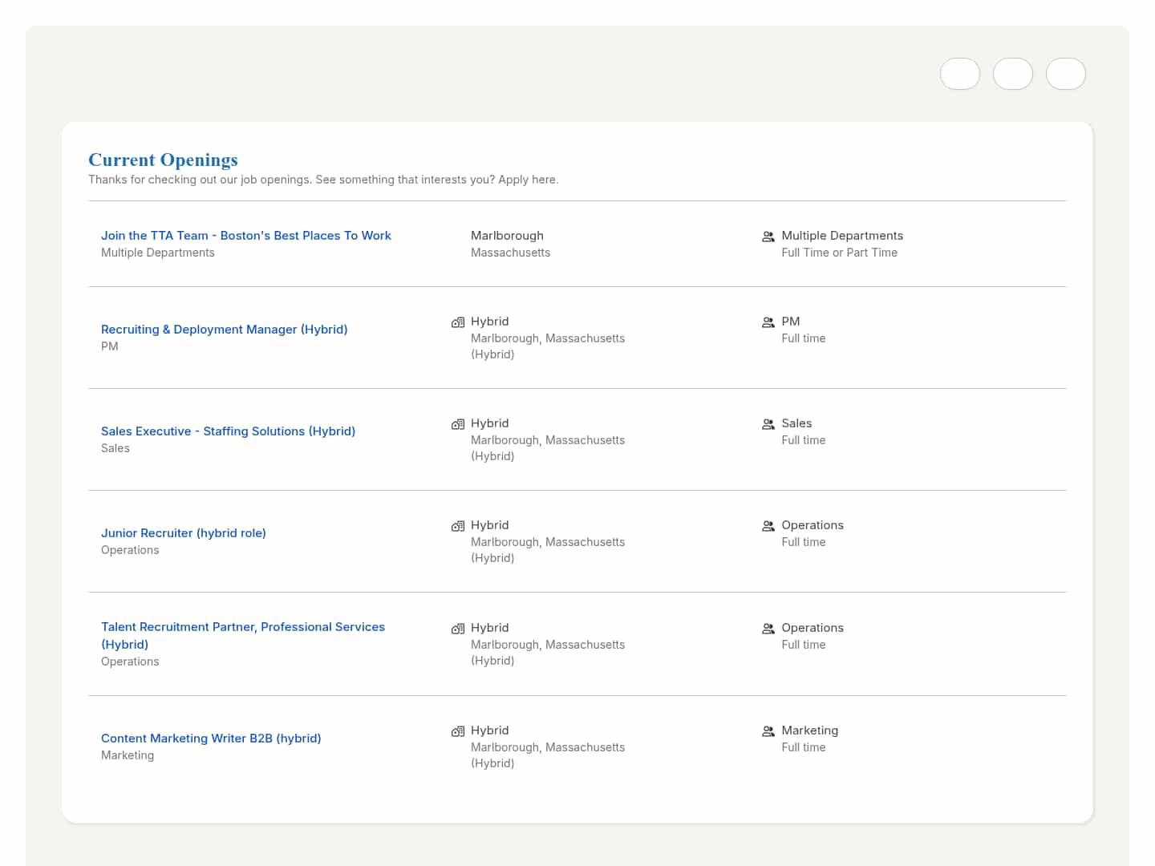Viewport: 1155px width, 866px height.
Task: Open the Junior Recruiter (hybrid role) posting
Action: pyautogui.click(x=183, y=533)
